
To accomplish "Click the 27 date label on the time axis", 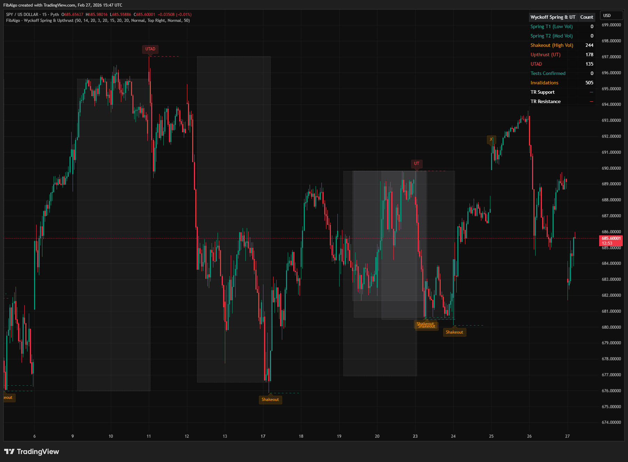I will (567, 437).
